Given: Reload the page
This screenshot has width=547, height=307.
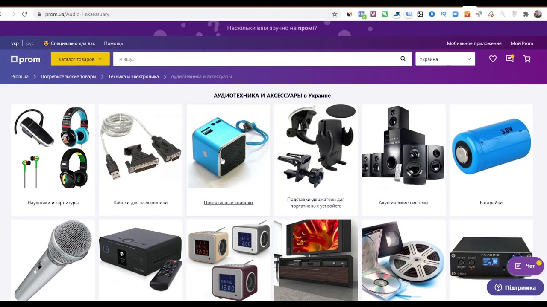Looking at the screenshot, I should click(x=25, y=14).
